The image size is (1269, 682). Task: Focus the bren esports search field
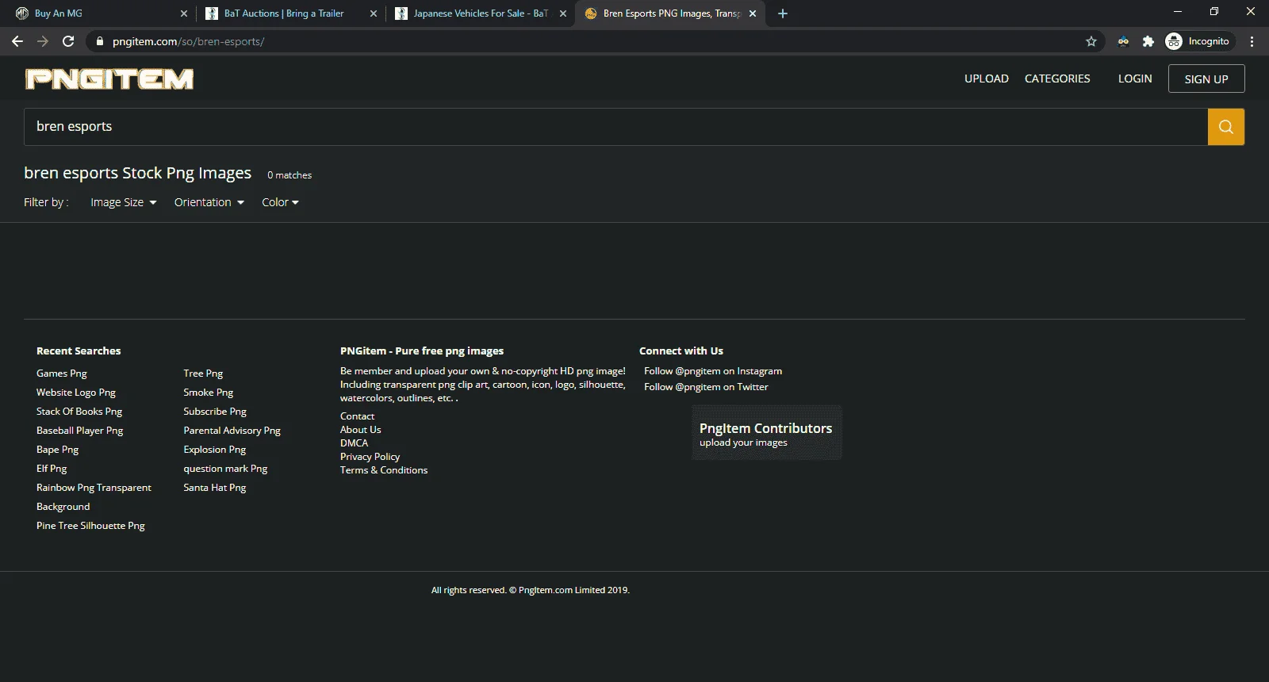click(x=615, y=127)
